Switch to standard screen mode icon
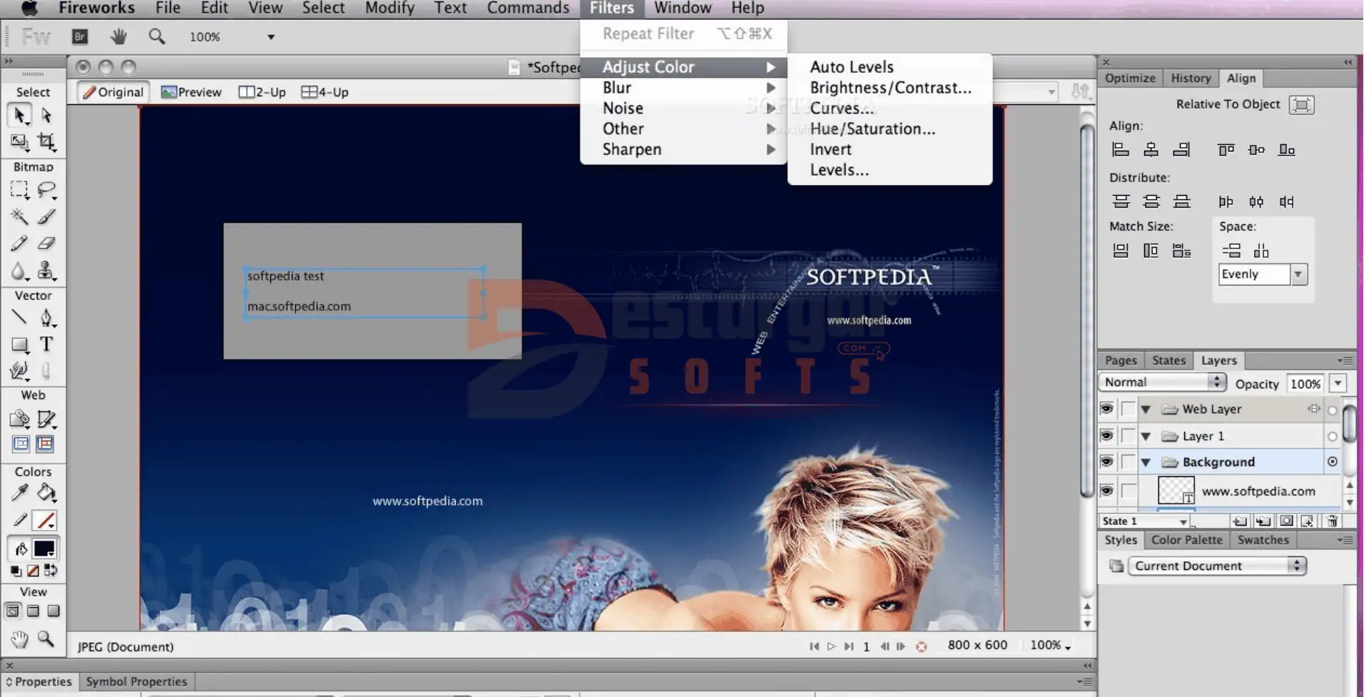1364x697 pixels. [12, 611]
